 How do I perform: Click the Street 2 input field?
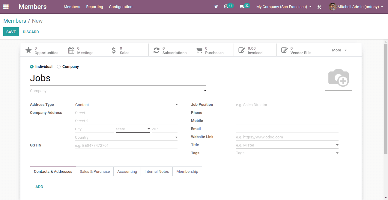pyautogui.click(x=126, y=121)
